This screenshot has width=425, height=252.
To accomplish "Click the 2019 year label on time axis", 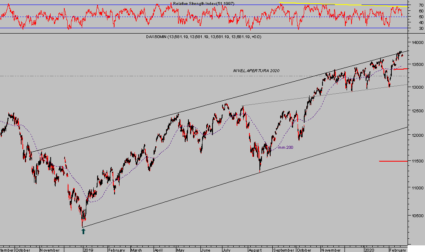I will click(88, 250).
